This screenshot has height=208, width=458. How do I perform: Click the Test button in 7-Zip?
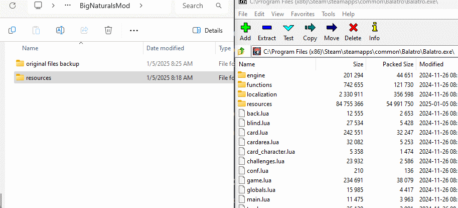coord(288,32)
